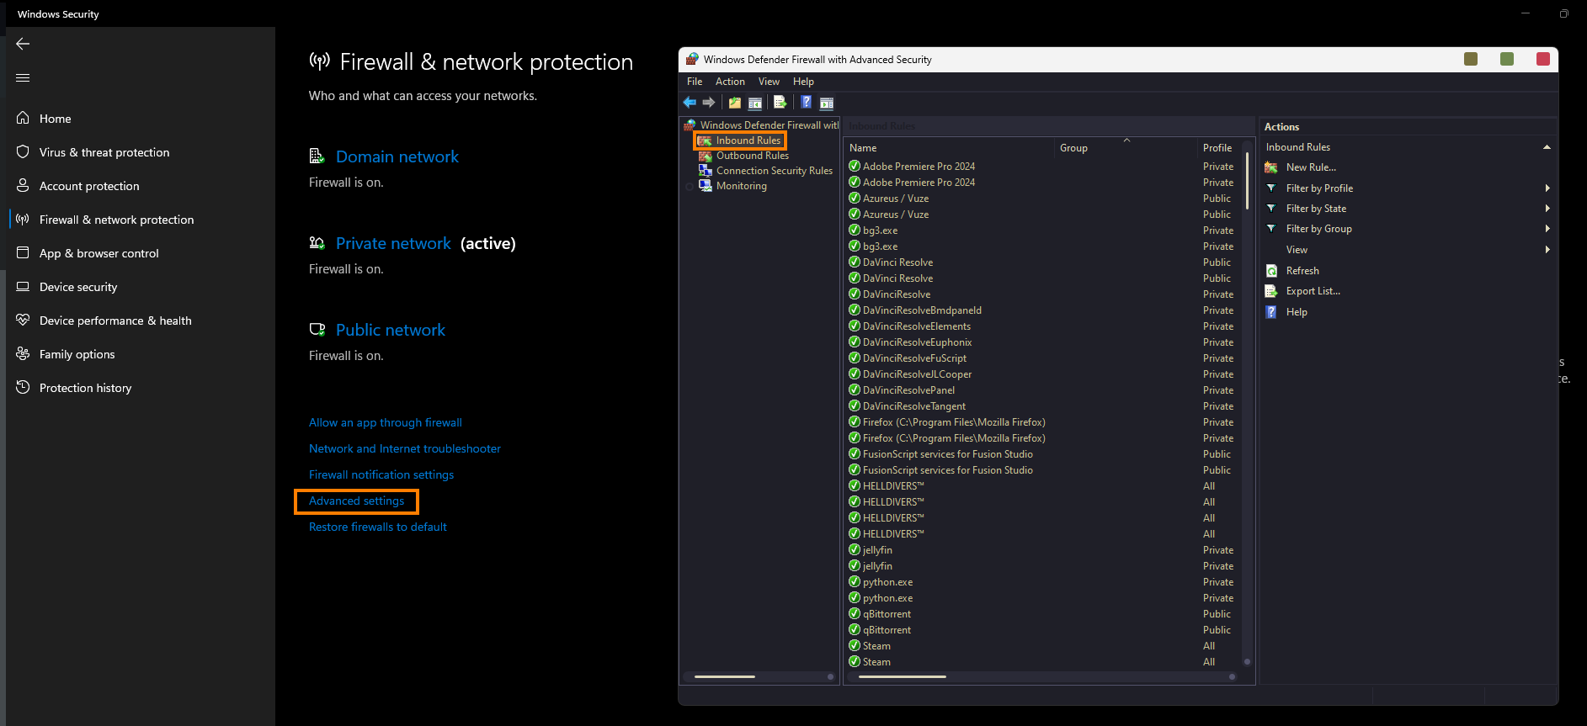The image size is (1587, 726).
Task: Click the gray Forward arrow in the Firewall toolbar
Action: point(709,103)
